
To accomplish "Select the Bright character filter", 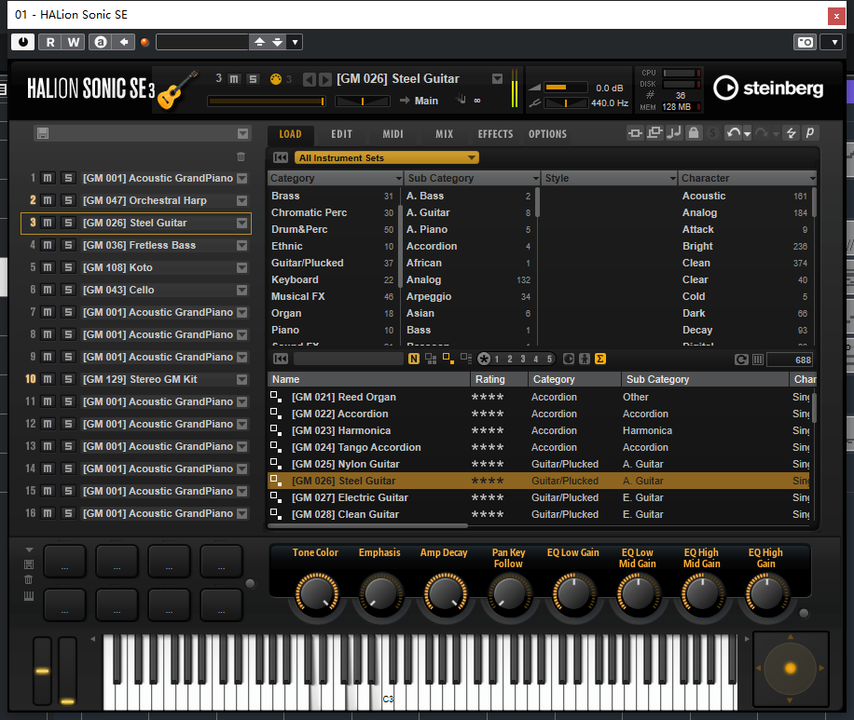I will pos(745,246).
